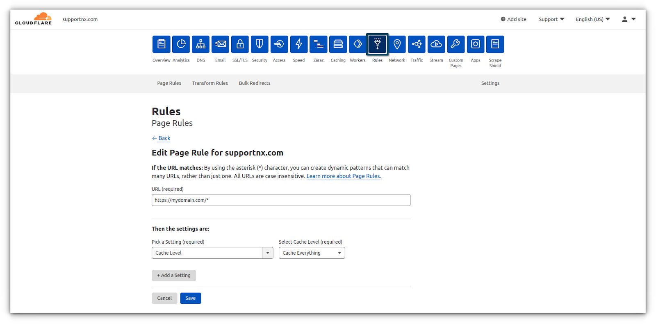The width and height of the screenshot is (656, 324).
Task: Open the Speed lightning bolt icon
Action: (x=299, y=44)
